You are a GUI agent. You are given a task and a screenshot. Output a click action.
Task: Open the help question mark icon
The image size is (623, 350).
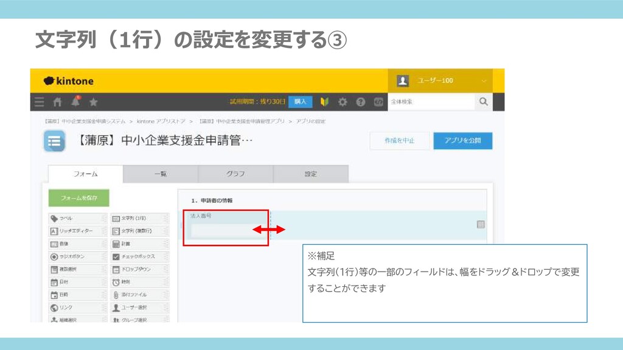(x=360, y=102)
